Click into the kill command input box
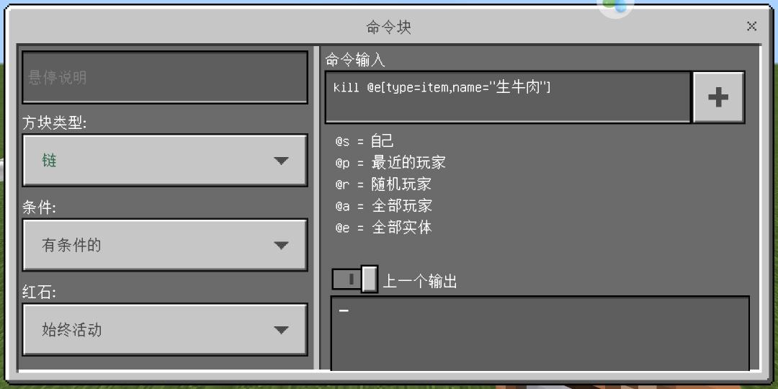 (x=508, y=97)
